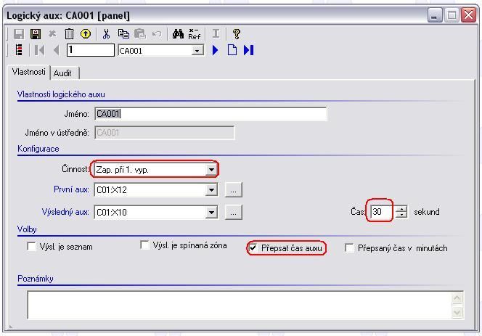Open the binoculars find tool
482x336 pixels.
click(178, 34)
